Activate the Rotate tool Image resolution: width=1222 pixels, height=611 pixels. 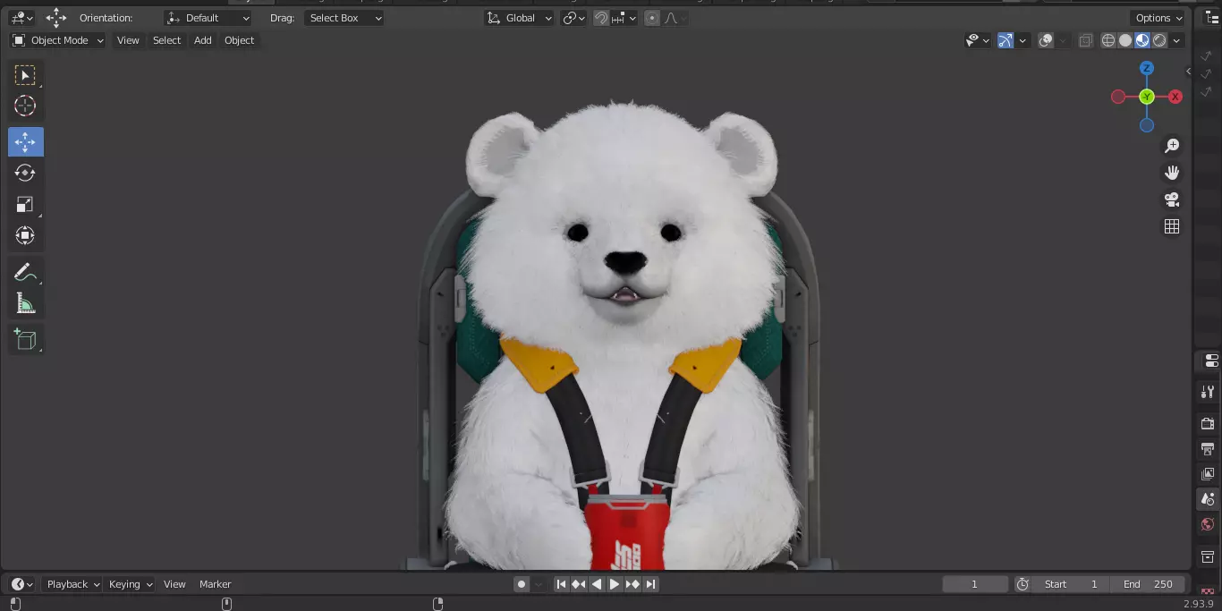tap(25, 173)
